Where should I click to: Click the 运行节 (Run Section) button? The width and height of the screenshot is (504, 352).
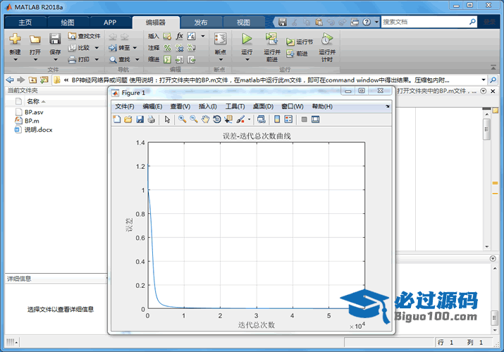tap(300, 42)
